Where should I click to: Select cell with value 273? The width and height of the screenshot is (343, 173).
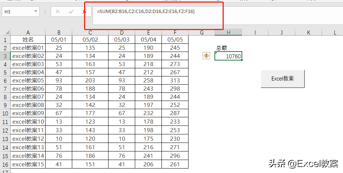175,64
